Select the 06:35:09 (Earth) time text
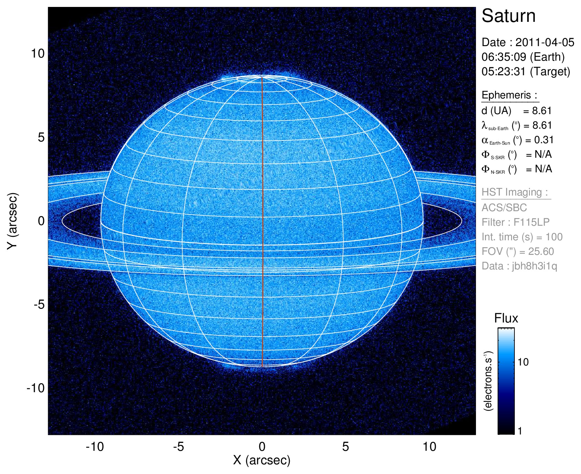The image size is (581, 474). pos(523,57)
